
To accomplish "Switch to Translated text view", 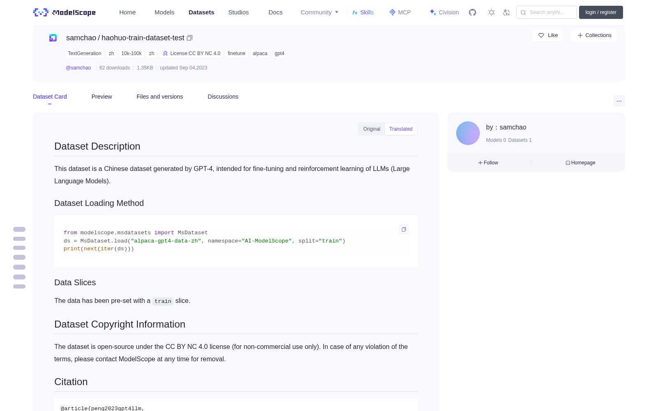I will [x=401, y=129].
